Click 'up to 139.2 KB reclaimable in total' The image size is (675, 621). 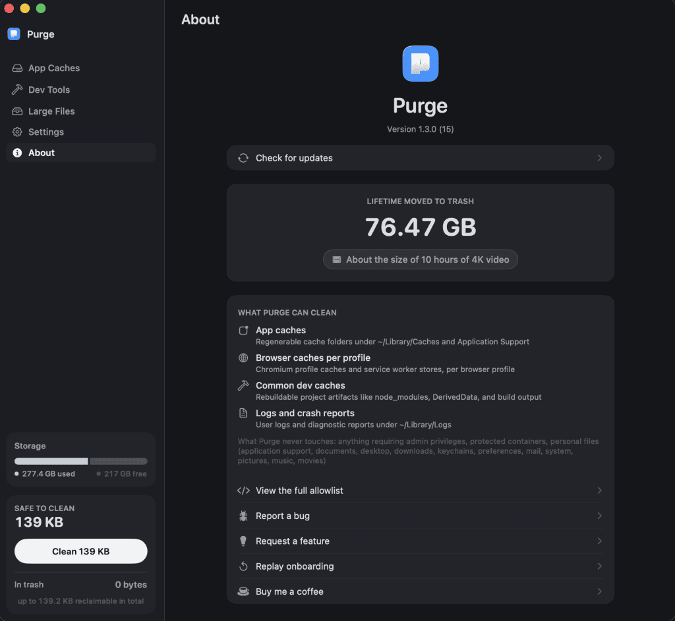pyautogui.click(x=81, y=601)
